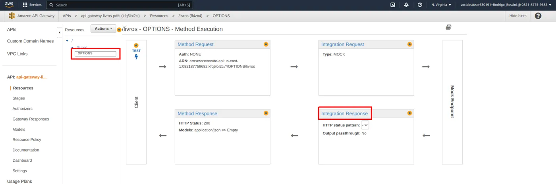Click the Amazon API Gateway logo icon
This screenshot has width=556, height=184.
click(x=12, y=16)
